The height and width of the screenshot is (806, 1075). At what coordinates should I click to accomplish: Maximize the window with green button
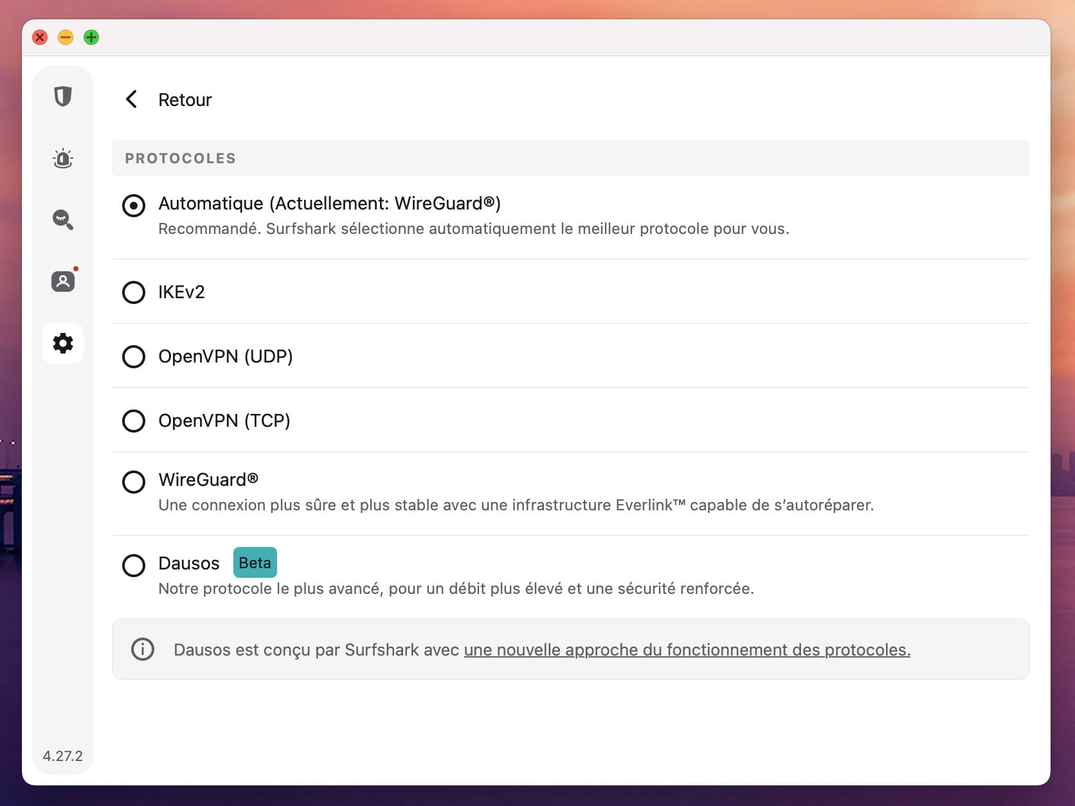(x=91, y=37)
